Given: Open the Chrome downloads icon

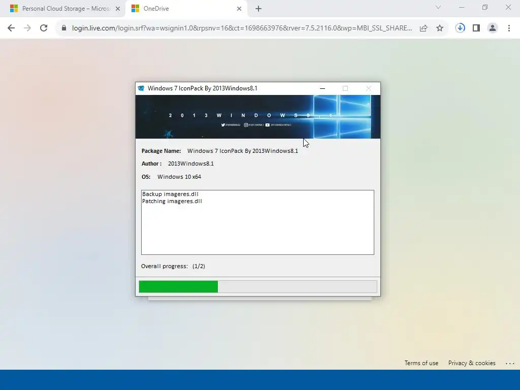Looking at the screenshot, I should click(x=460, y=28).
